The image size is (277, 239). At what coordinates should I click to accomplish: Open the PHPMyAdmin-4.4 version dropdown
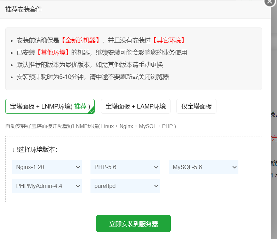(47, 186)
